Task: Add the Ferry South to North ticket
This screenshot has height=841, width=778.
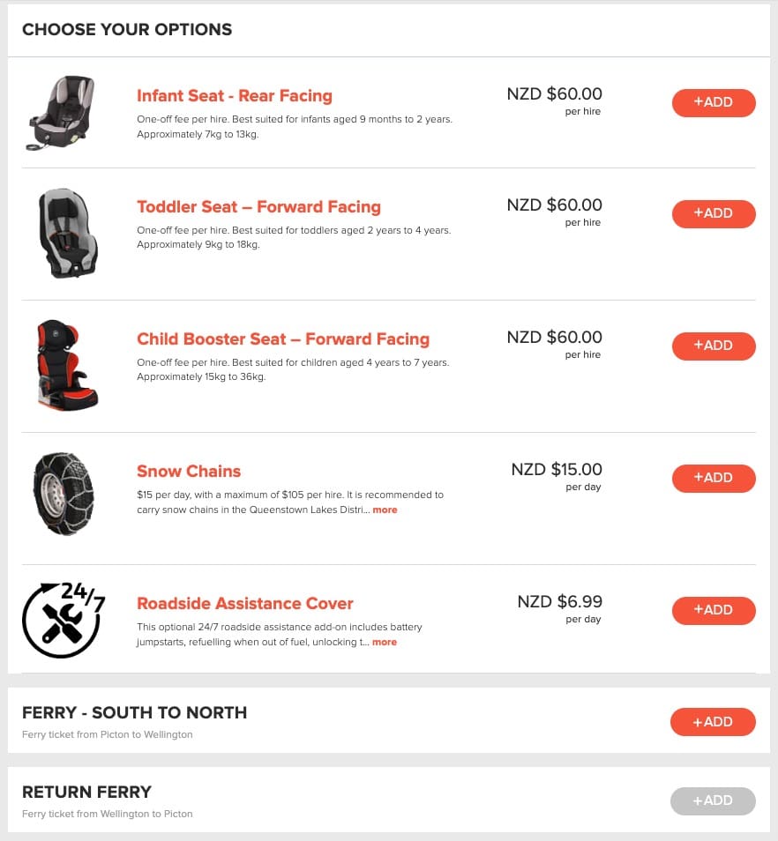Action: pyautogui.click(x=713, y=722)
